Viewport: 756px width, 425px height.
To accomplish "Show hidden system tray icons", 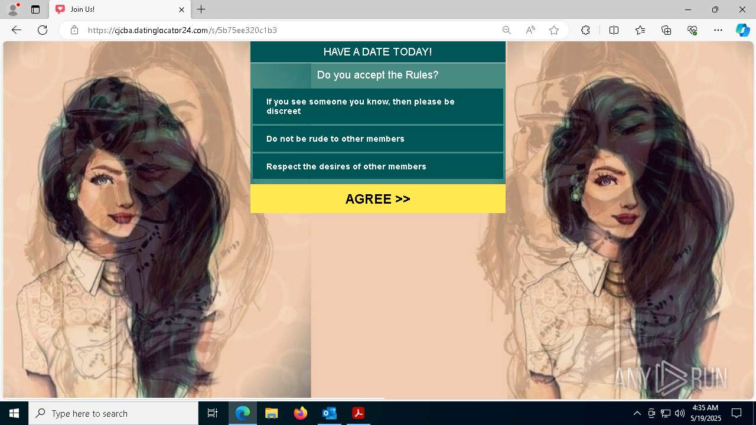I will pyautogui.click(x=637, y=413).
